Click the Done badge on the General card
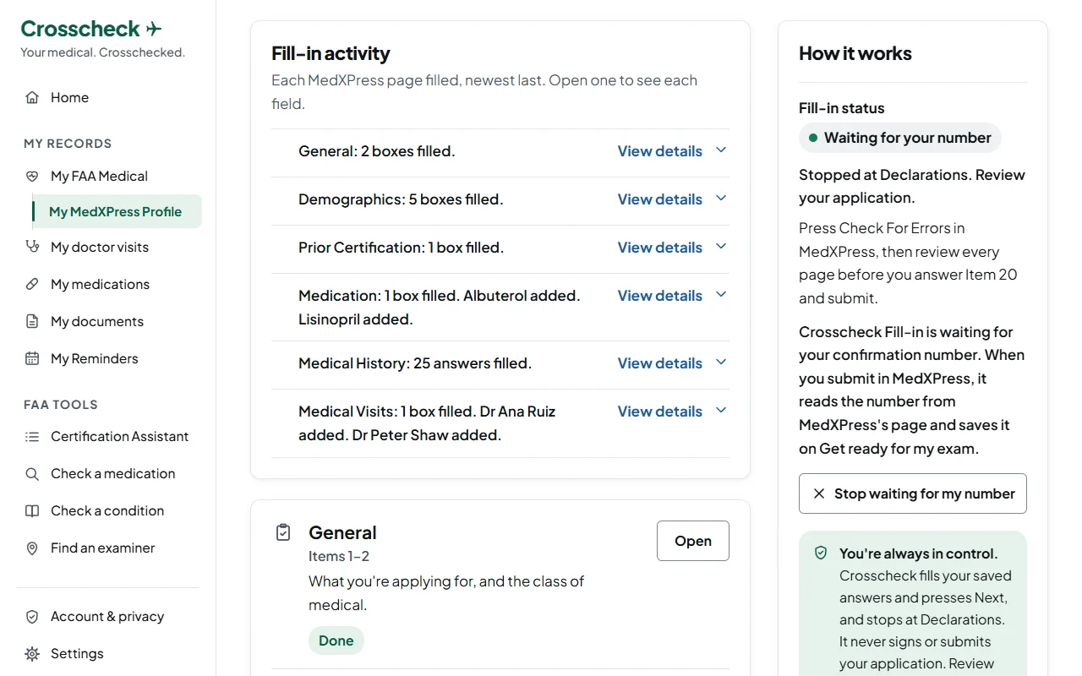The height and width of the screenshot is (676, 1082). [x=336, y=641]
